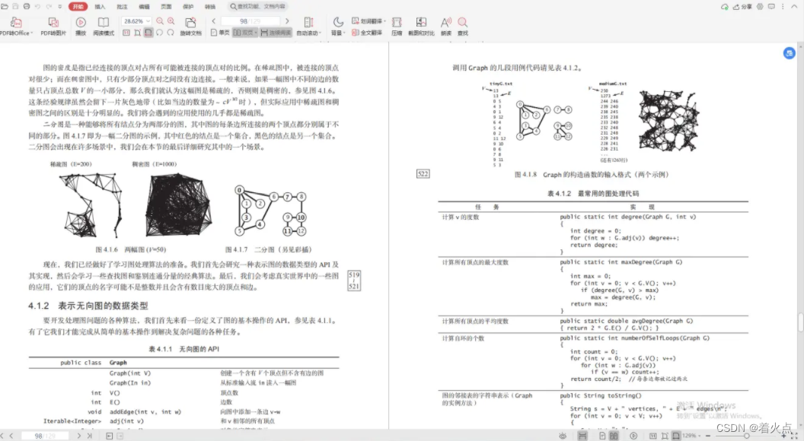Open file via folder icon
The image size is (804, 441).
pos(5,7)
